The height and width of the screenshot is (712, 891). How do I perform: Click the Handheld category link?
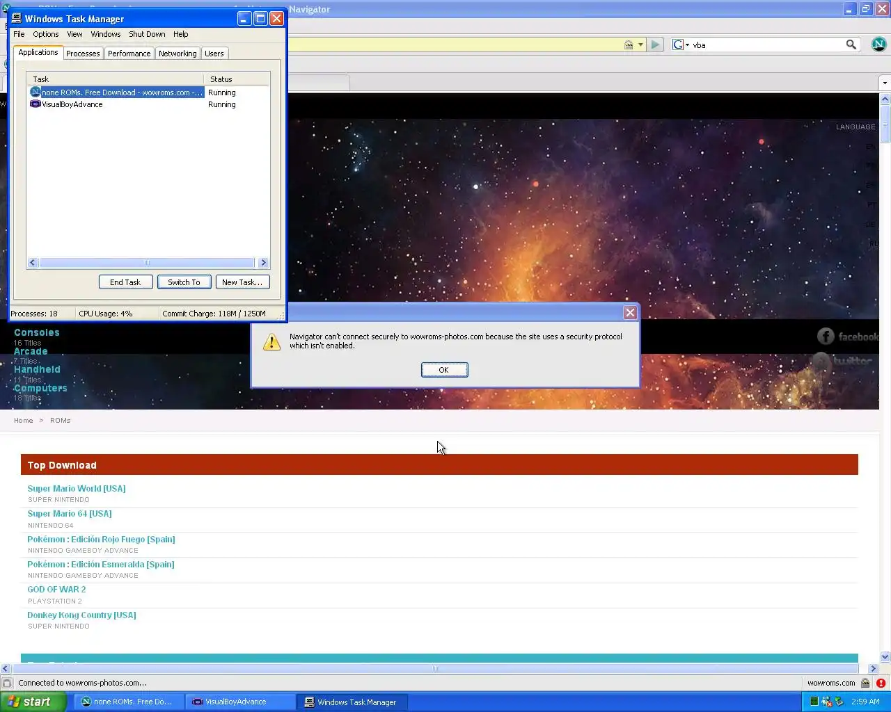tap(37, 369)
